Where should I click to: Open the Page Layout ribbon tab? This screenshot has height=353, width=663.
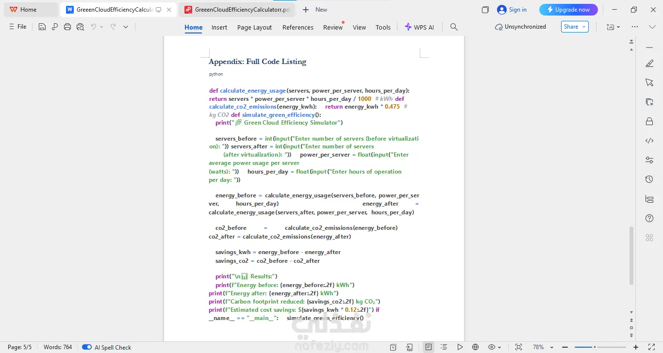click(x=254, y=27)
